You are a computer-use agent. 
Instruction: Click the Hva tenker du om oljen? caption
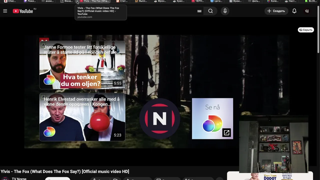pos(80,80)
